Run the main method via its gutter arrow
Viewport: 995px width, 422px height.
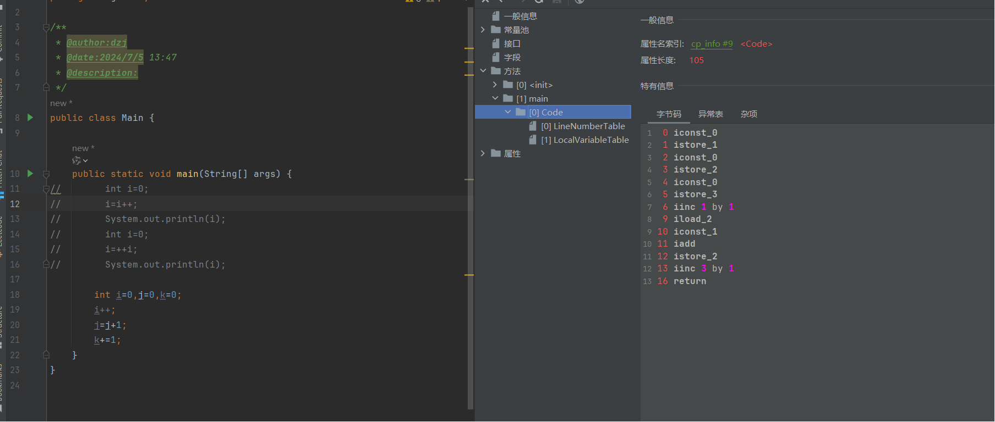[x=30, y=174]
